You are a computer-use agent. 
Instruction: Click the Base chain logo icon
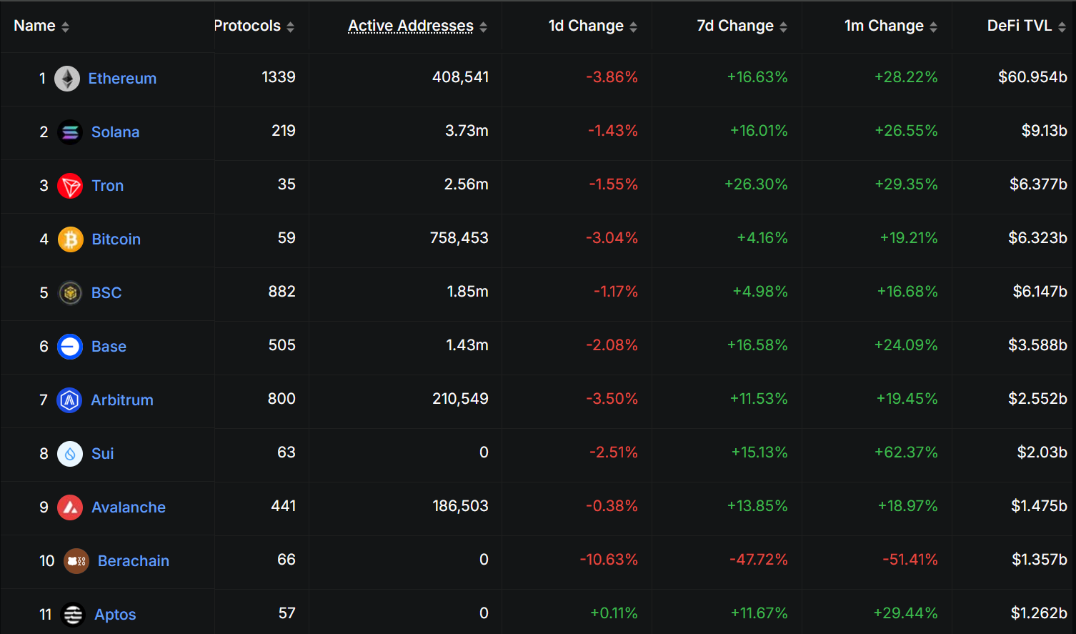(x=70, y=347)
